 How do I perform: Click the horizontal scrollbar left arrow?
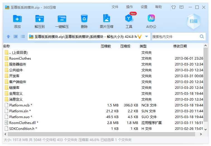pos(5,134)
